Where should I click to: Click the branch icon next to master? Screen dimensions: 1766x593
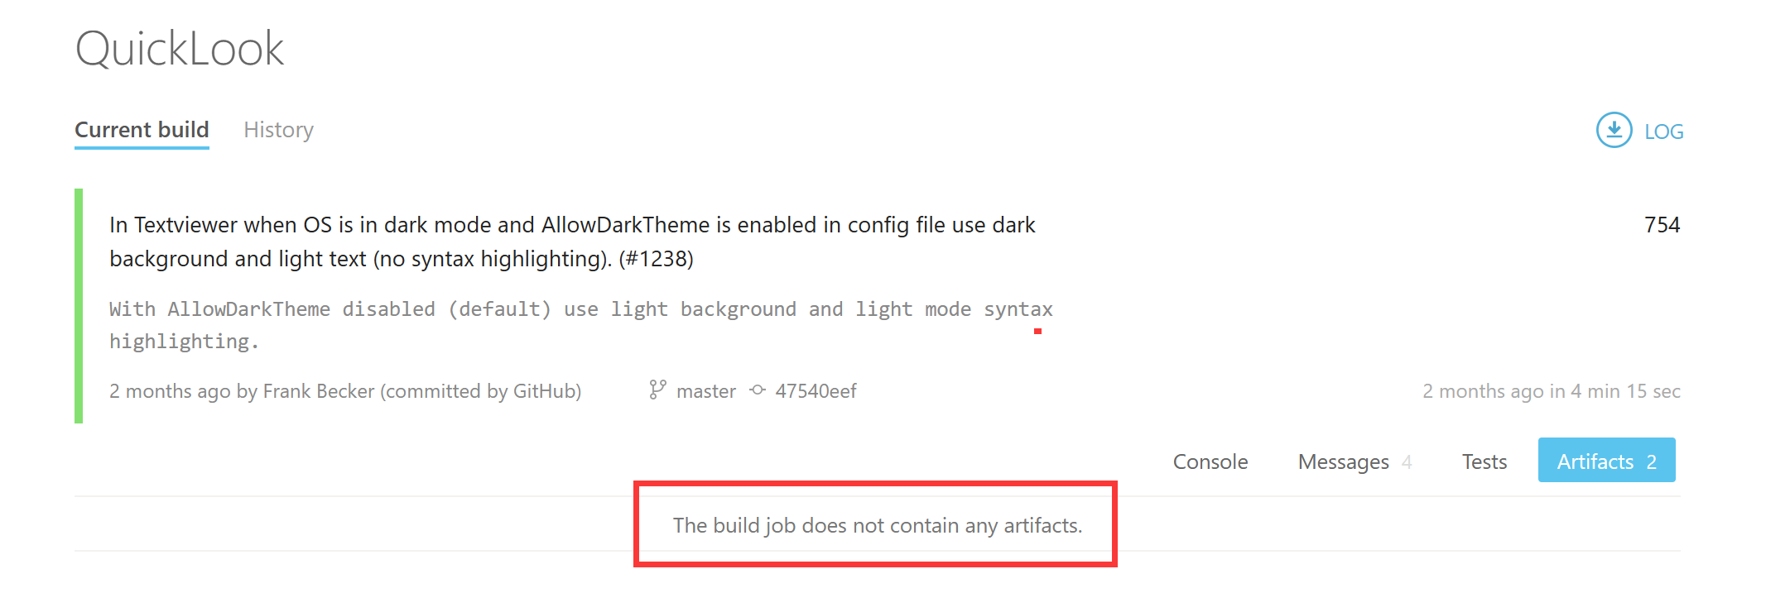tap(657, 390)
